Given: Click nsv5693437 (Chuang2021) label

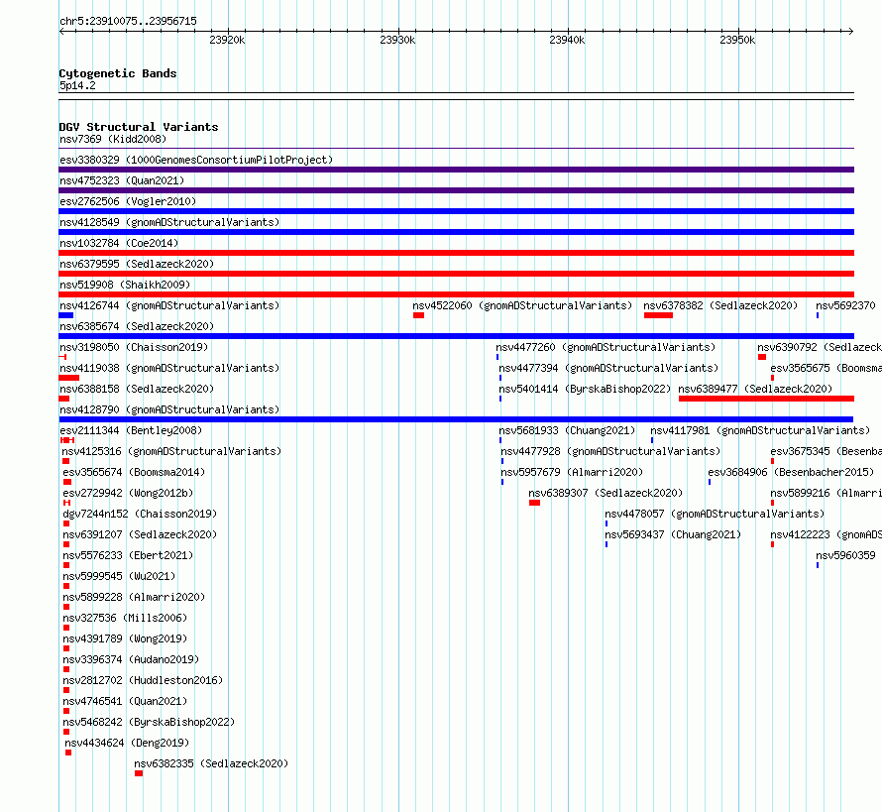Looking at the screenshot, I should (673, 534).
